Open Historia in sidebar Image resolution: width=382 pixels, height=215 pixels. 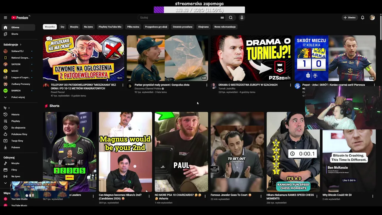click(x=18, y=115)
